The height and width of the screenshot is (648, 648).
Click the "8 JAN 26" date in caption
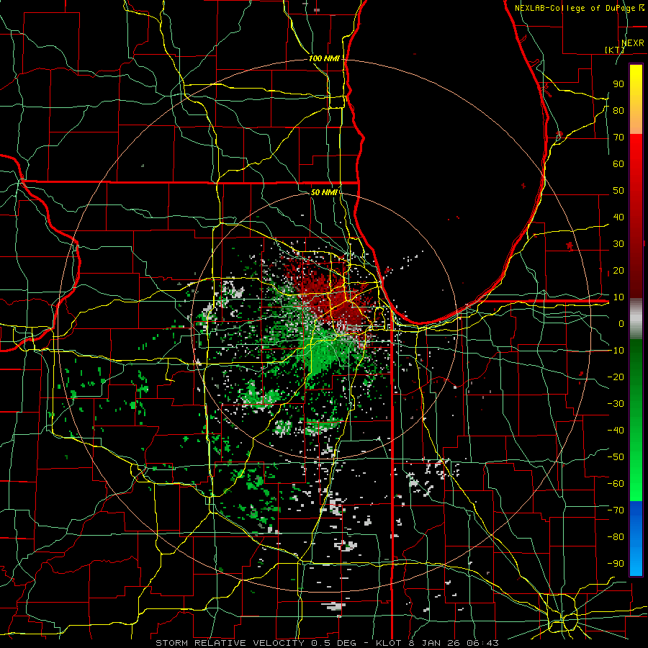(434, 643)
